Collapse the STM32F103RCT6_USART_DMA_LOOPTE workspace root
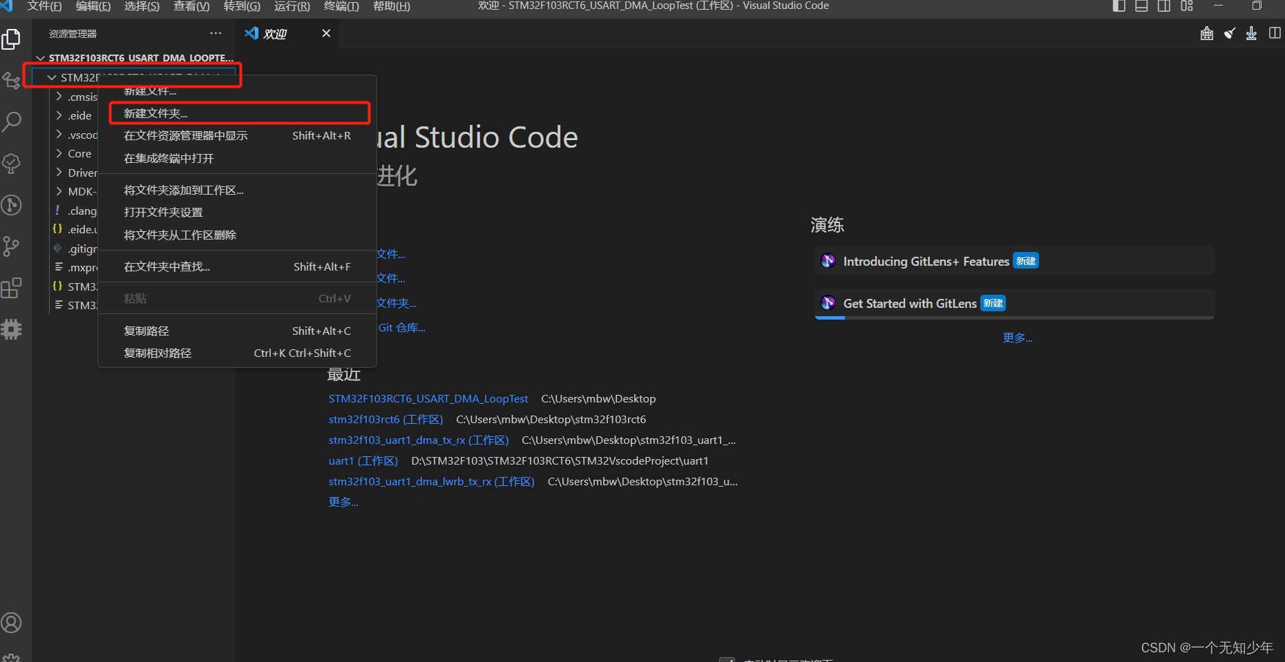The image size is (1285, 662). pyautogui.click(x=41, y=58)
